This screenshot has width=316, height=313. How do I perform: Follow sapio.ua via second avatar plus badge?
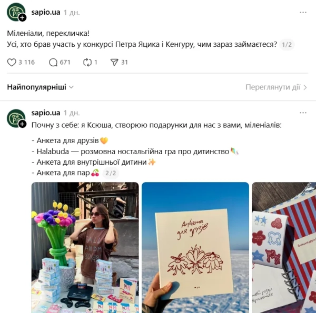coord(22,124)
